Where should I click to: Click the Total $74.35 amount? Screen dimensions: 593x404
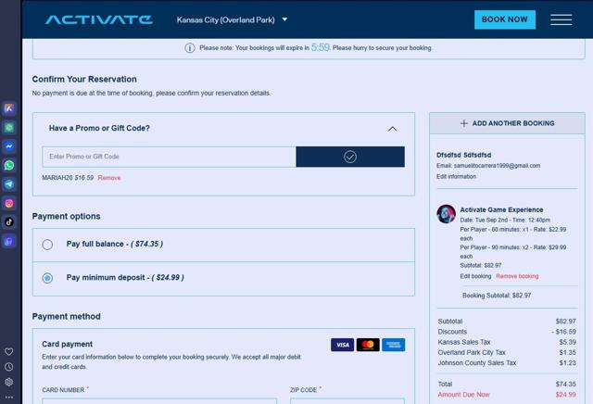(x=566, y=384)
